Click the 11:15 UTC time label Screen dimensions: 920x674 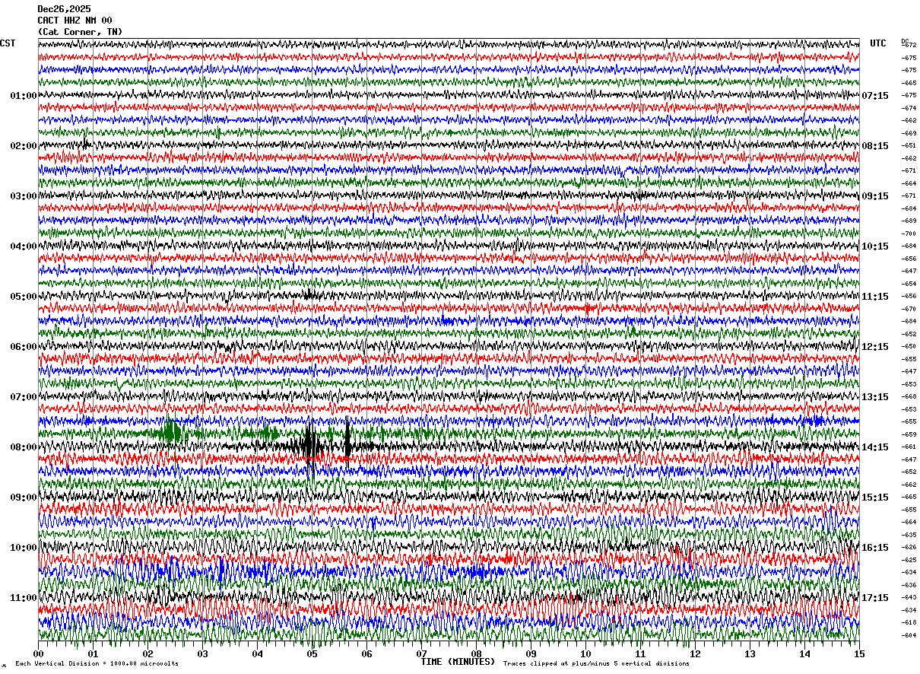tap(875, 297)
